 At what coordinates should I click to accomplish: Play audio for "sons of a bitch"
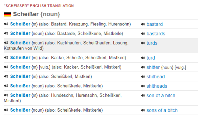[143, 110]
